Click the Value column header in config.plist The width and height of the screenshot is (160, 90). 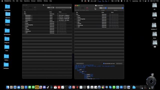(112, 12)
